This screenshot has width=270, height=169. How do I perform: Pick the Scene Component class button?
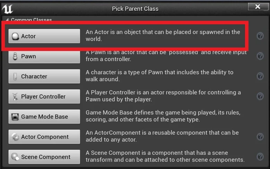coord(44,157)
